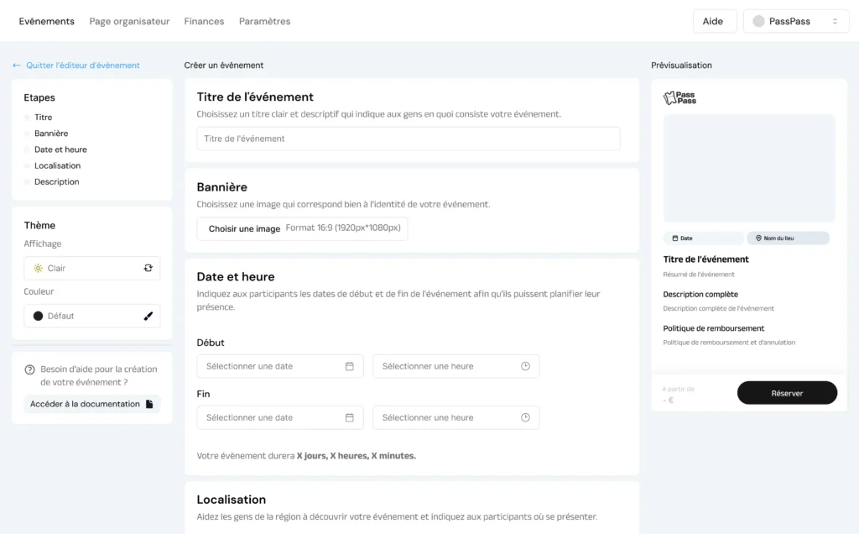The height and width of the screenshot is (534, 859).
Task: Click the document icon beside documentation button
Action: point(150,404)
